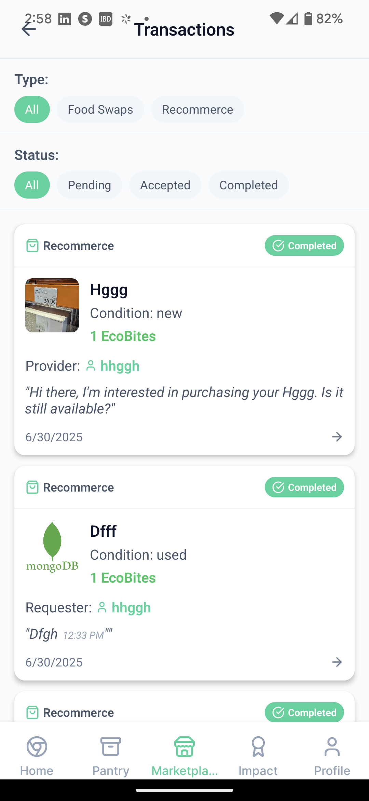Filter transactions by Food Swaps type
The width and height of the screenshot is (369, 801).
point(100,110)
